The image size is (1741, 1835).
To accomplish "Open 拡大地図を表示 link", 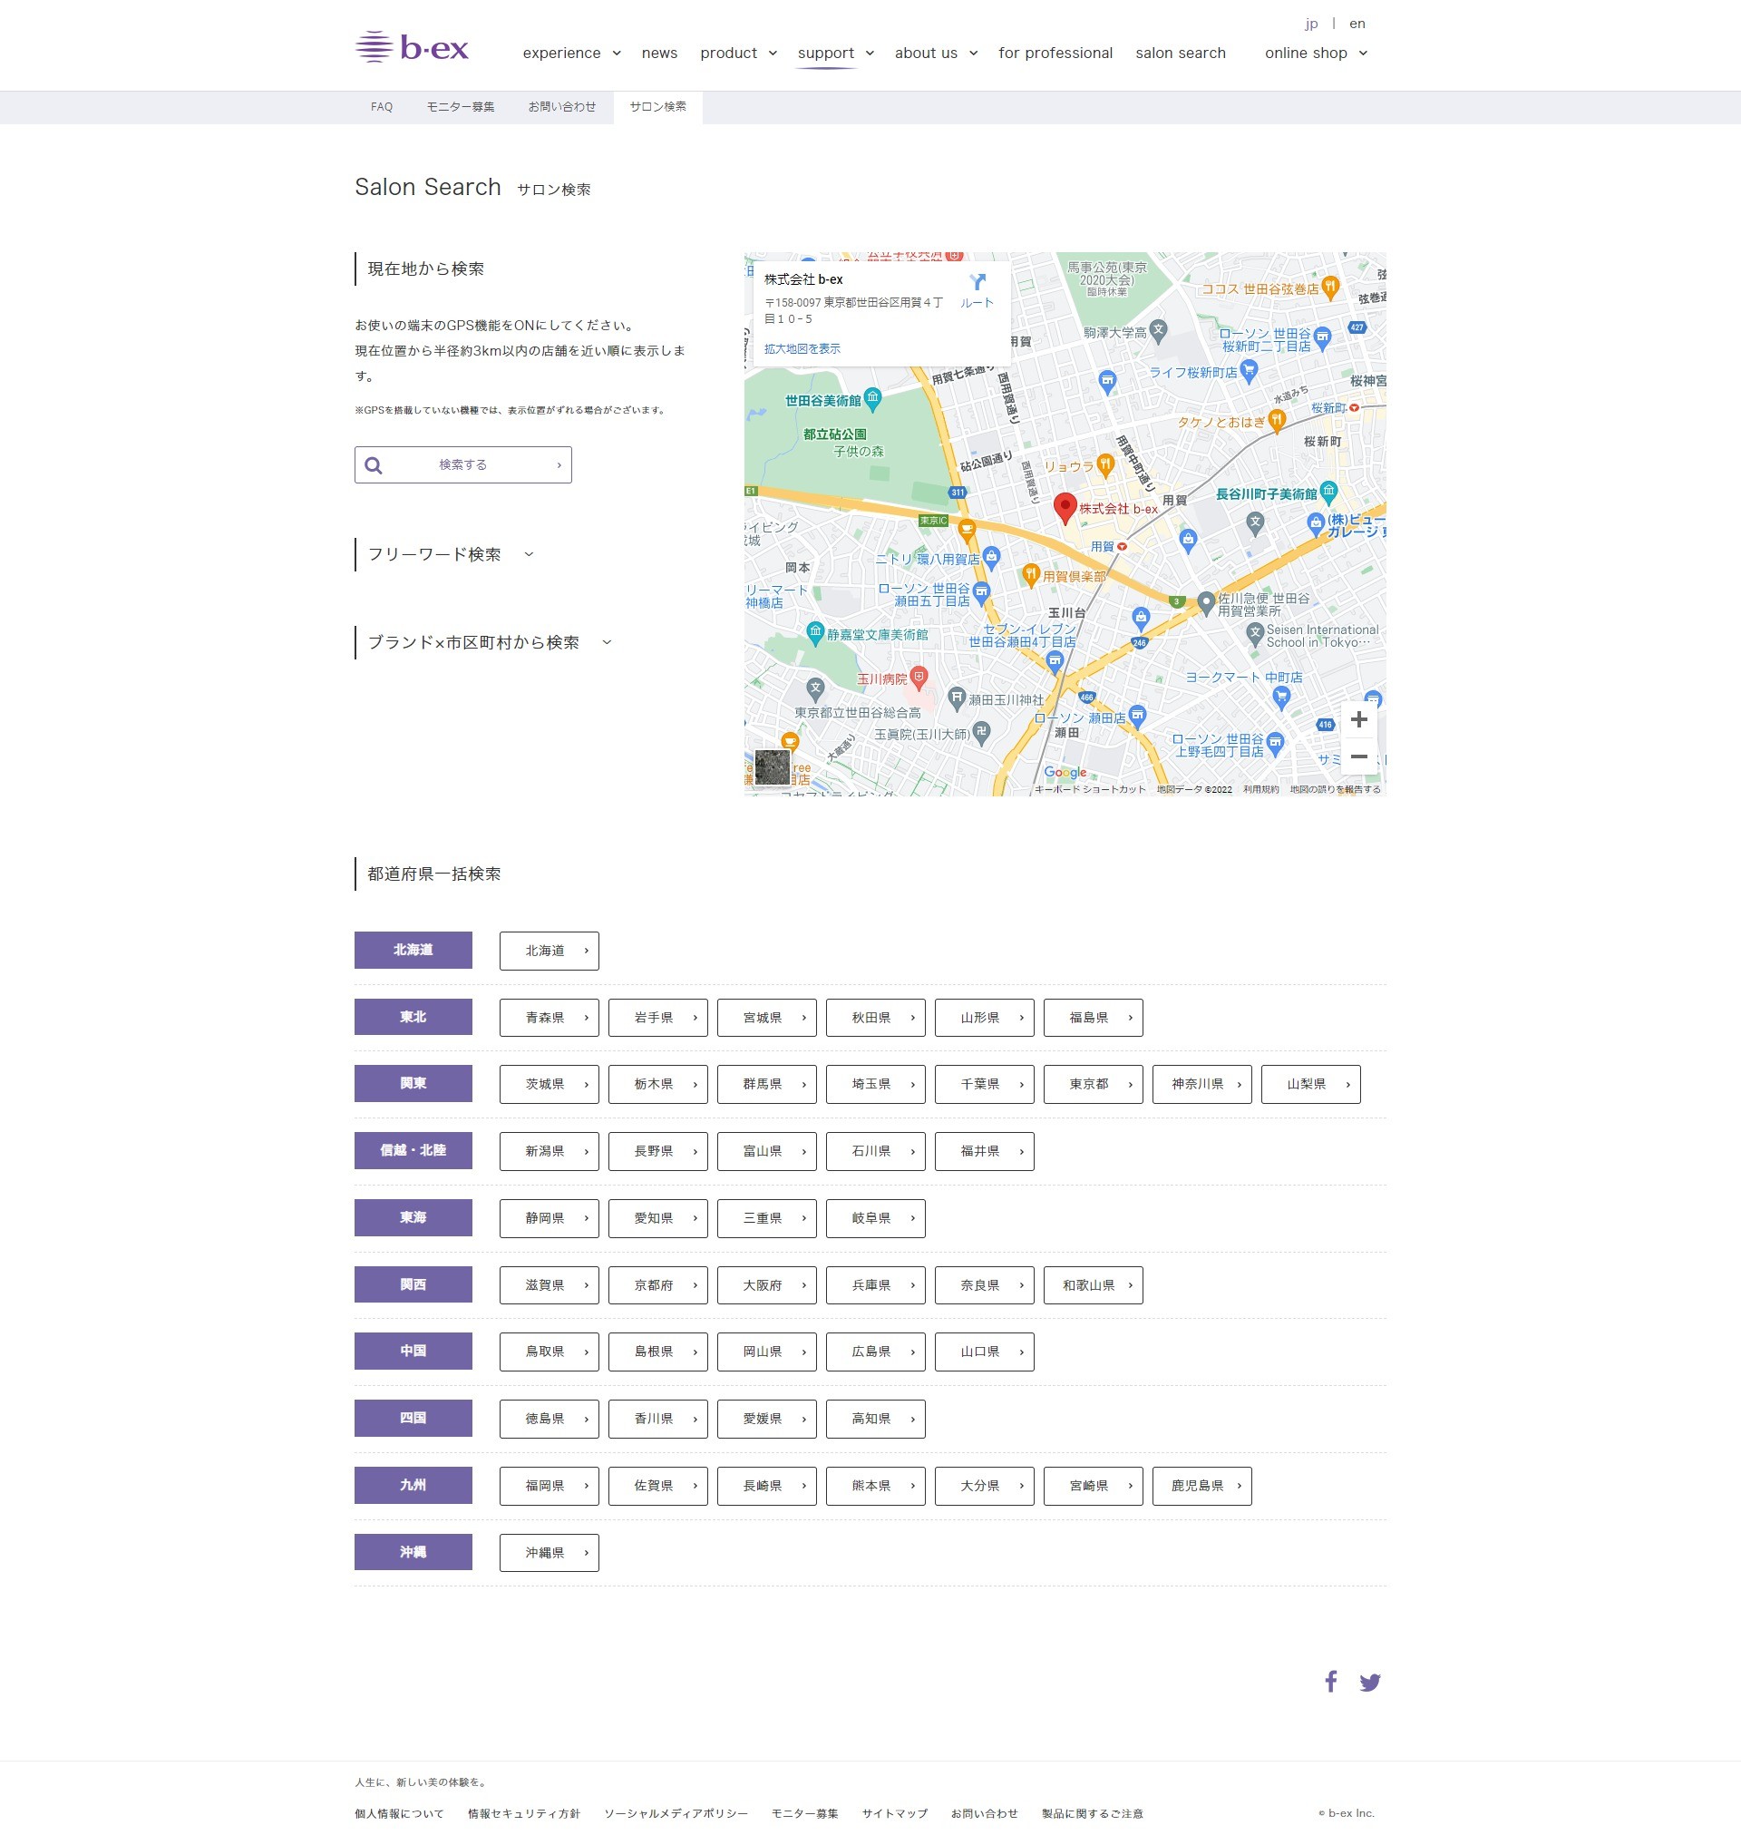I will [802, 349].
